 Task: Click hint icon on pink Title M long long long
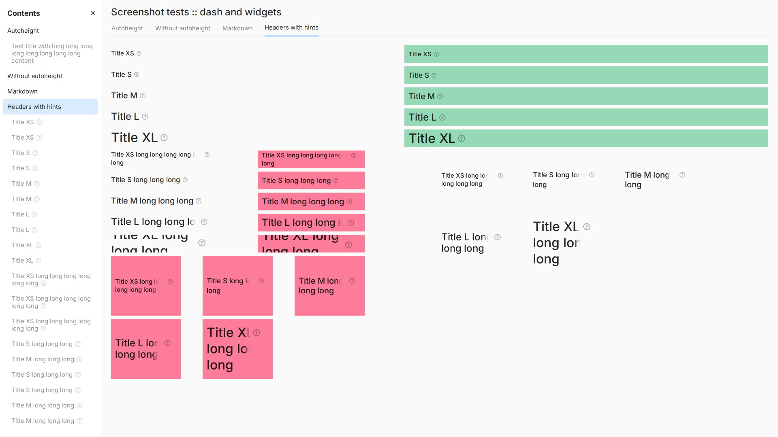pyautogui.click(x=349, y=202)
